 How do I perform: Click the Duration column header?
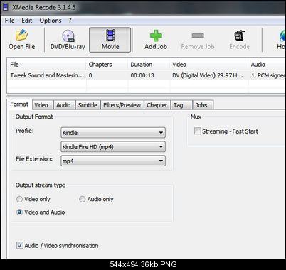pyautogui.click(x=149, y=65)
